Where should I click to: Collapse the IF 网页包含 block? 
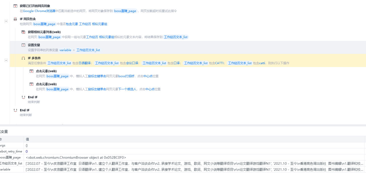click(6, 21)
